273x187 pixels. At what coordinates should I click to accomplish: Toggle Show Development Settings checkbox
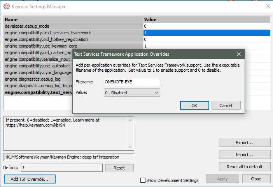pos(143,180)
